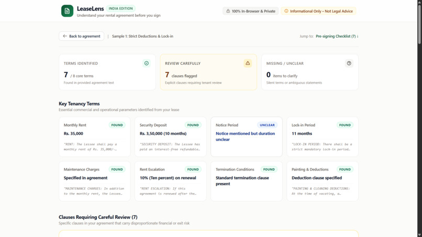The image size is (422, 237).
Task: Click the back arrow icon
Action: (x=64, y=36)
